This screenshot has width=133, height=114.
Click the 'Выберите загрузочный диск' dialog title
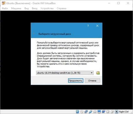tap(55, 34)
